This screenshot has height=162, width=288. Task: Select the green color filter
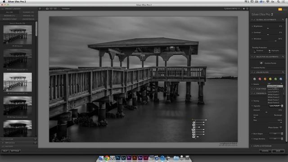coord(275,79)
